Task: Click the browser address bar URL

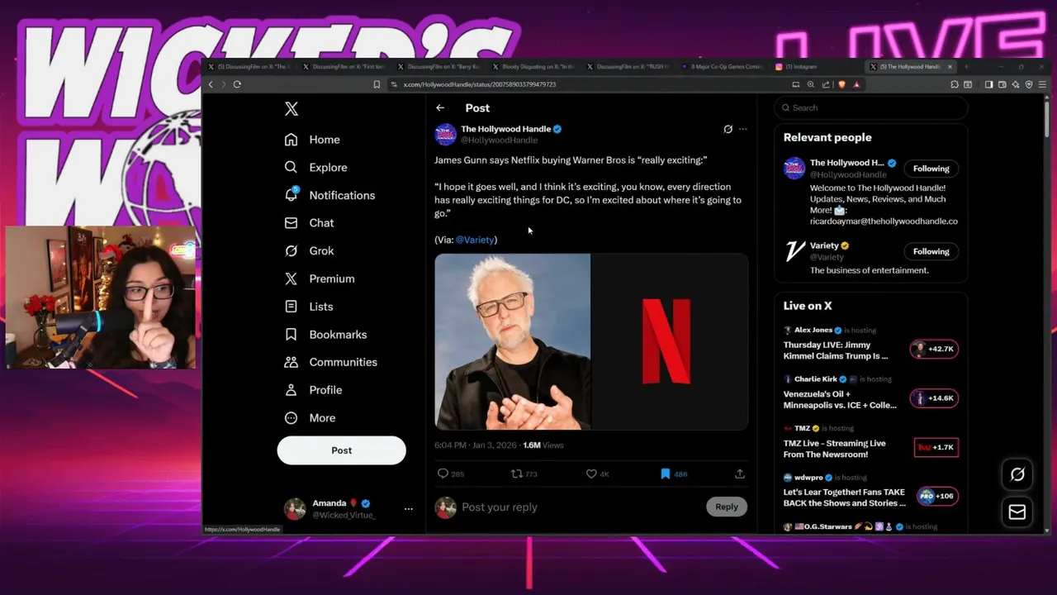Action: point(479,84)
